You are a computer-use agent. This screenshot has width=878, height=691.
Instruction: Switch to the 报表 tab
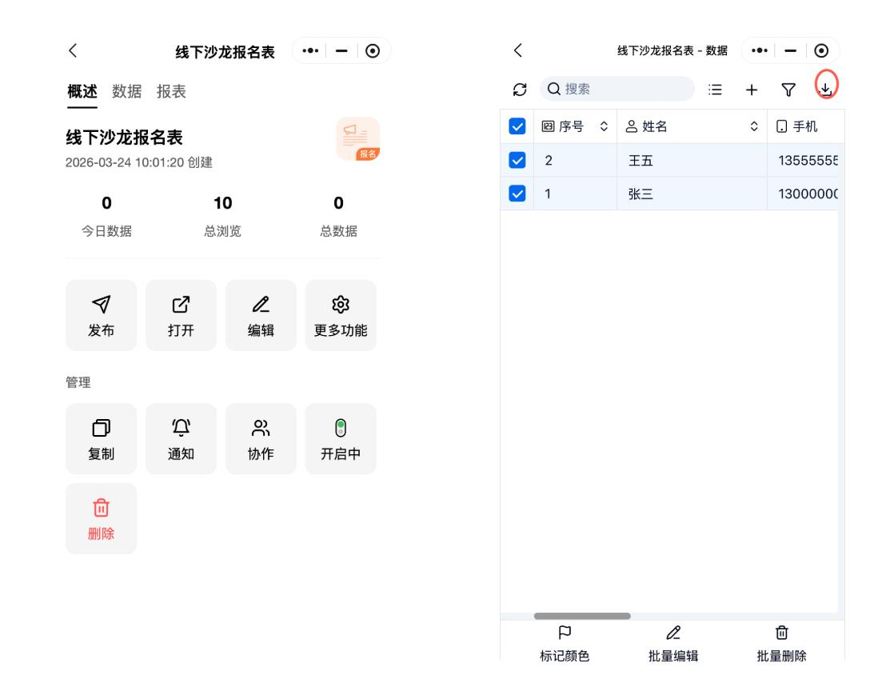(171, 91)
